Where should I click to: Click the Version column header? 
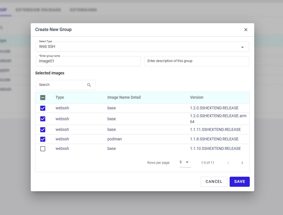pyautogui.click(x=197, y=97)
